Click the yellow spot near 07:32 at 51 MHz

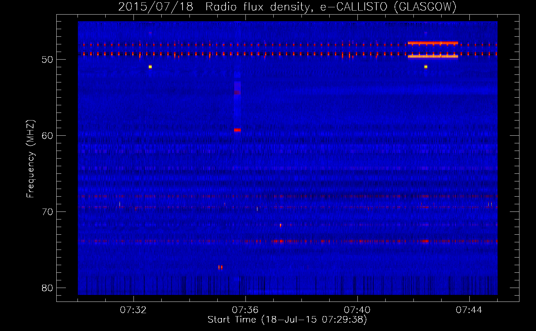point(150,67)
